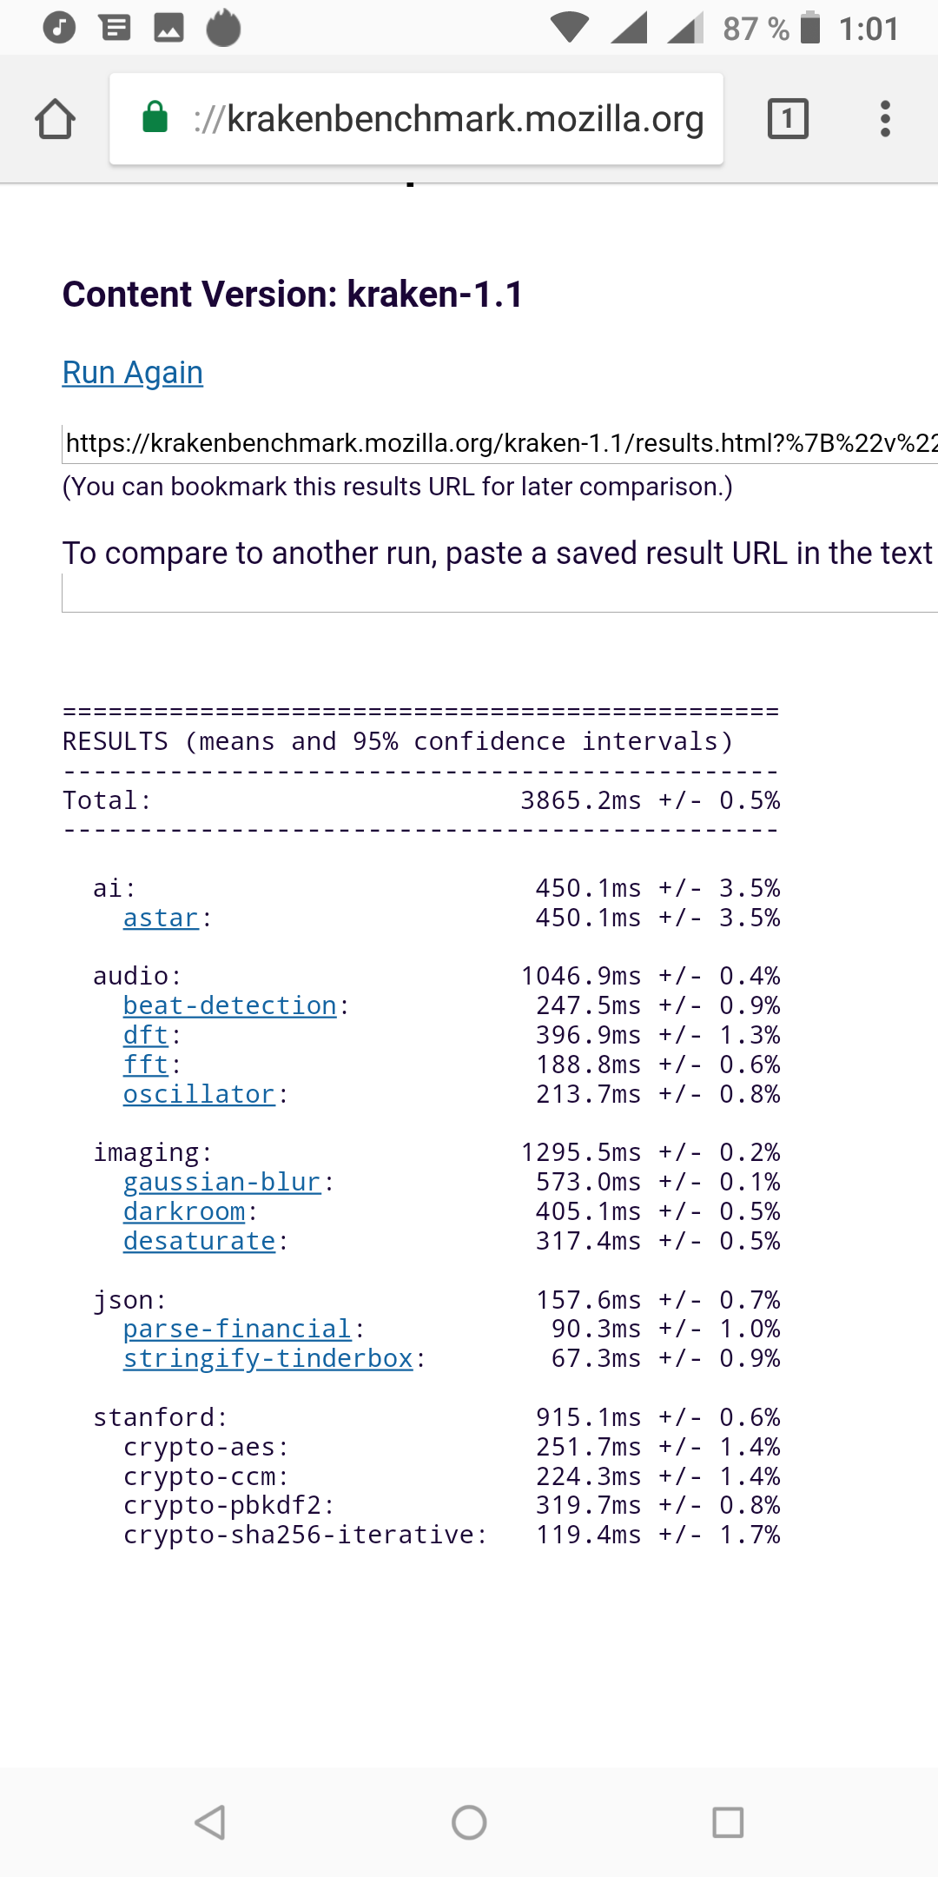Open the dft test link
This screenshot has width=938, height=1877.
click(x=145, y=1036)
